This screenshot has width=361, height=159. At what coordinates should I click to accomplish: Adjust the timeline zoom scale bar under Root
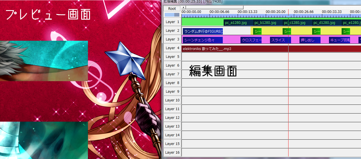click(172, 15)
